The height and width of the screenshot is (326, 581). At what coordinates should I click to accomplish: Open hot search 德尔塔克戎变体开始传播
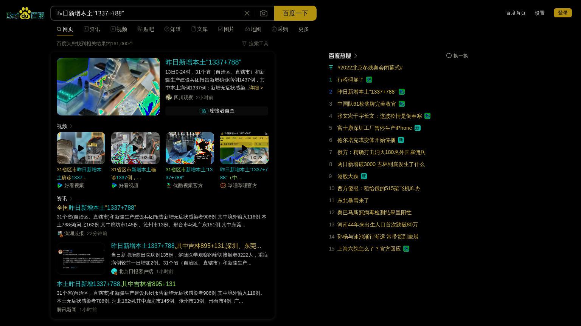click(x=366, y=140)
